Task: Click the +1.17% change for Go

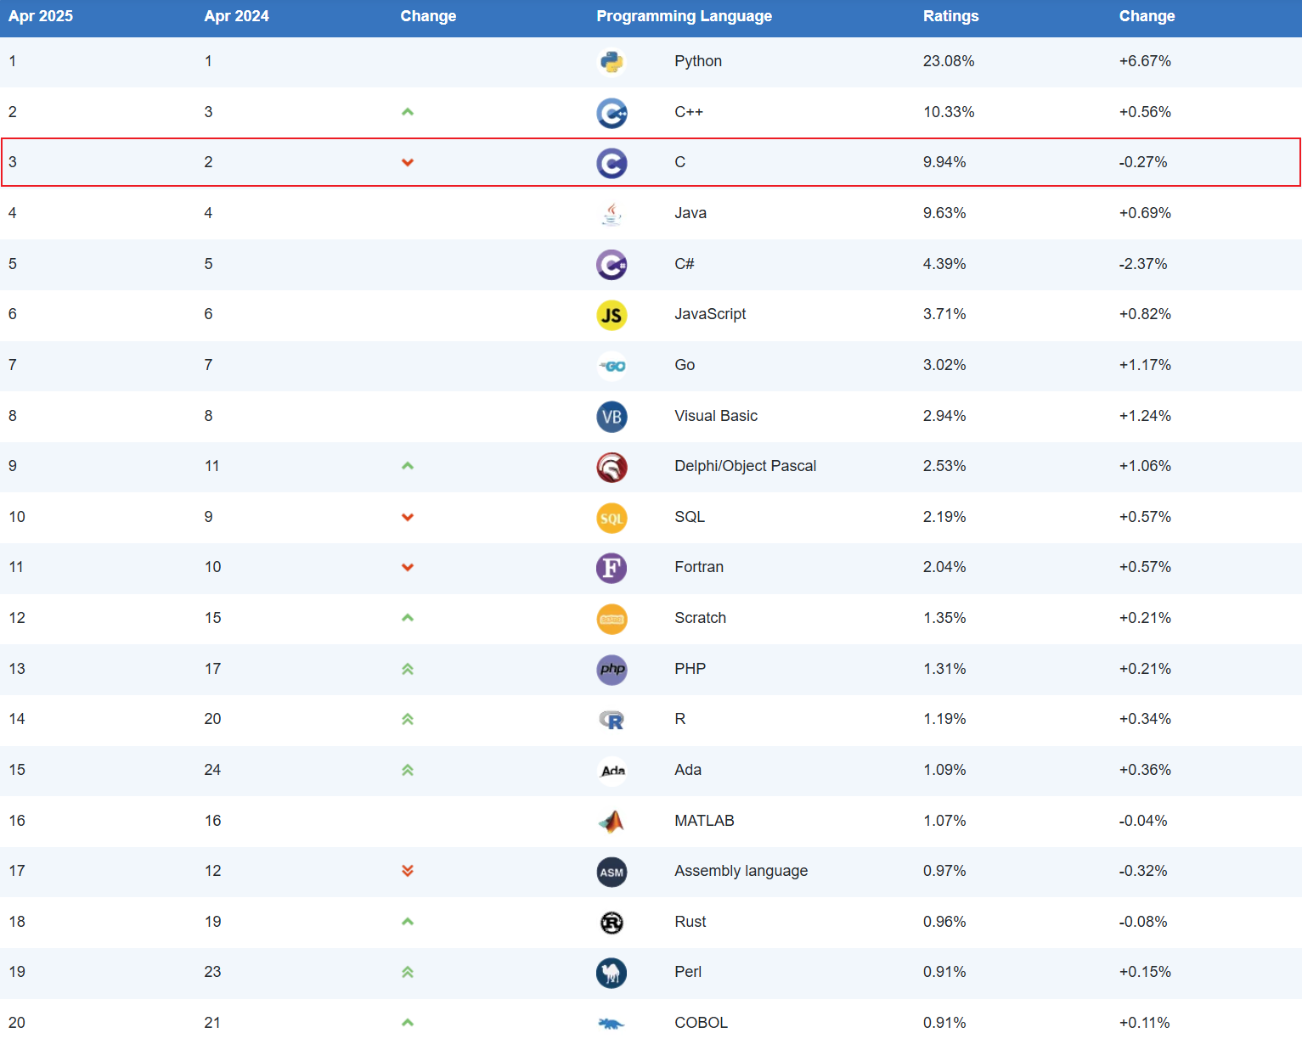Action: click(1145, 365)
